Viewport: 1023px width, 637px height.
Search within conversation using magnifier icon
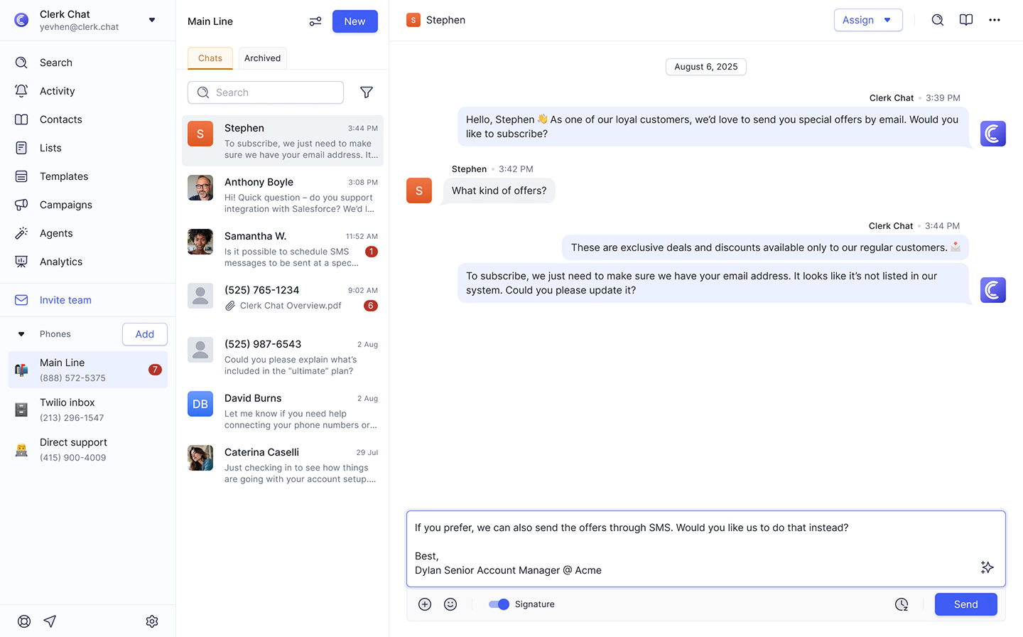click(x=938, y=20)
